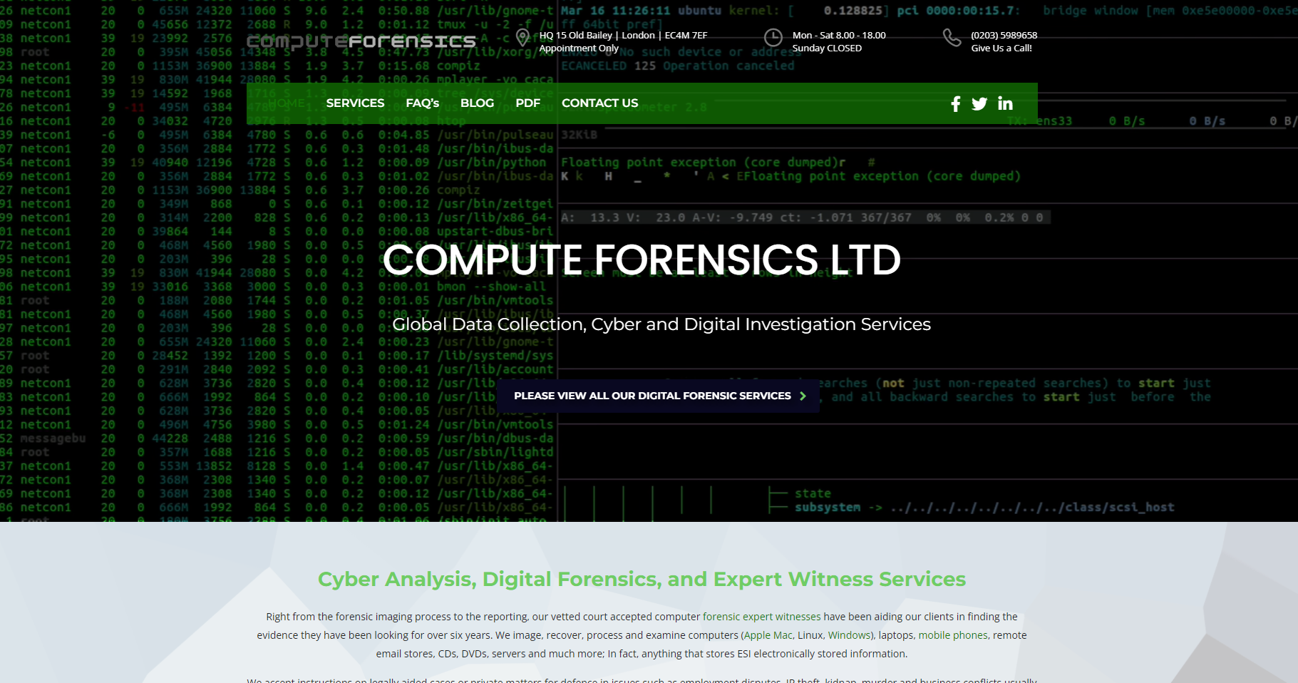Image resolution: width=1298 pixels, height=683 pixels.
Task: Open the FAQ's menu item
Action: tap(423, 103)
